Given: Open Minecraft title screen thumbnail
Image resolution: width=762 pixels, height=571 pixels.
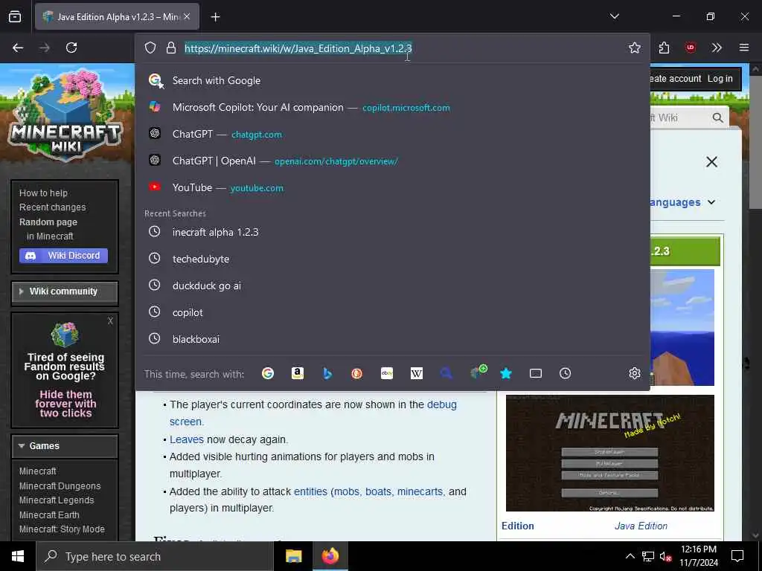Looking at the screenshot, I should (610, 453).
